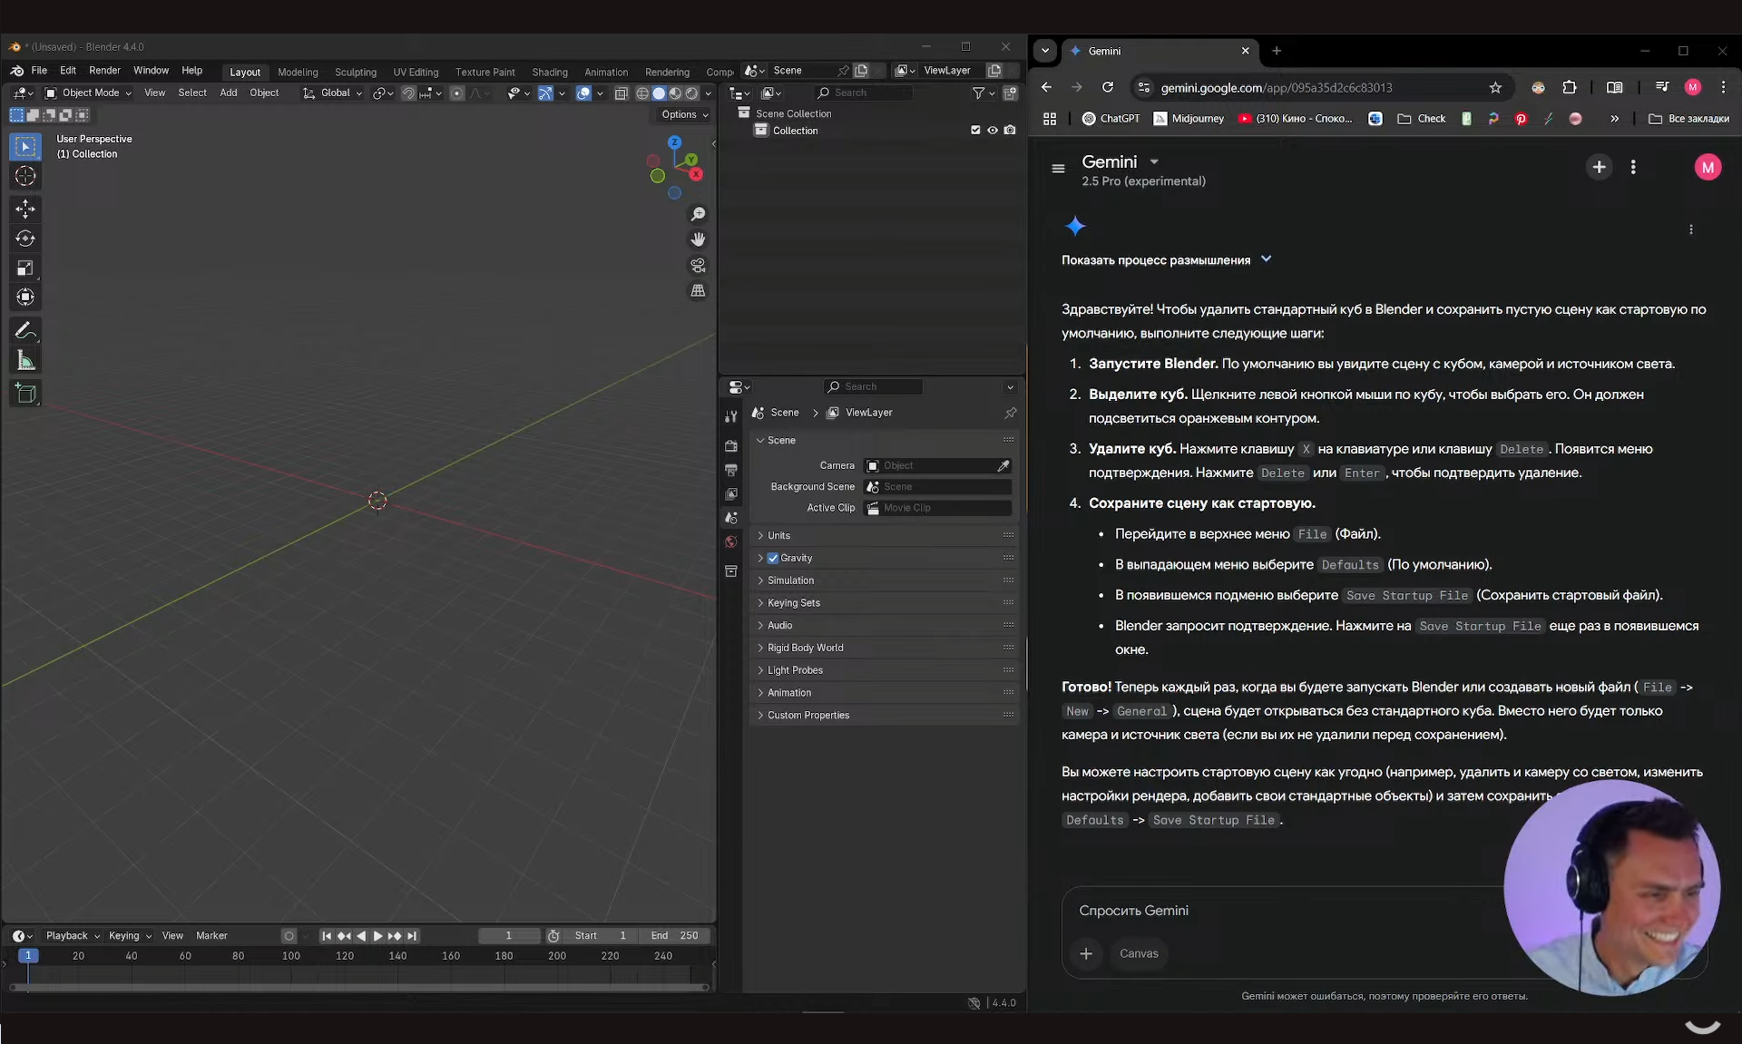Select the Measure tool

click(25, 361)
